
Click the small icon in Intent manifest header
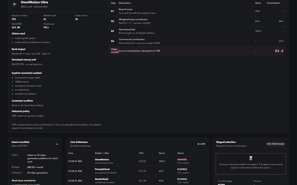57,144
